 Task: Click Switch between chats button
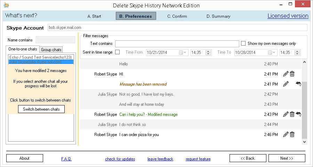41,109
